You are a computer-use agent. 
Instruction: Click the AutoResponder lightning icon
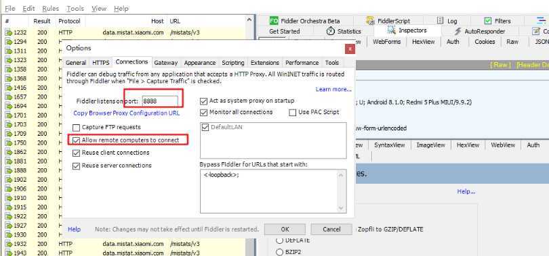(457, 31)
